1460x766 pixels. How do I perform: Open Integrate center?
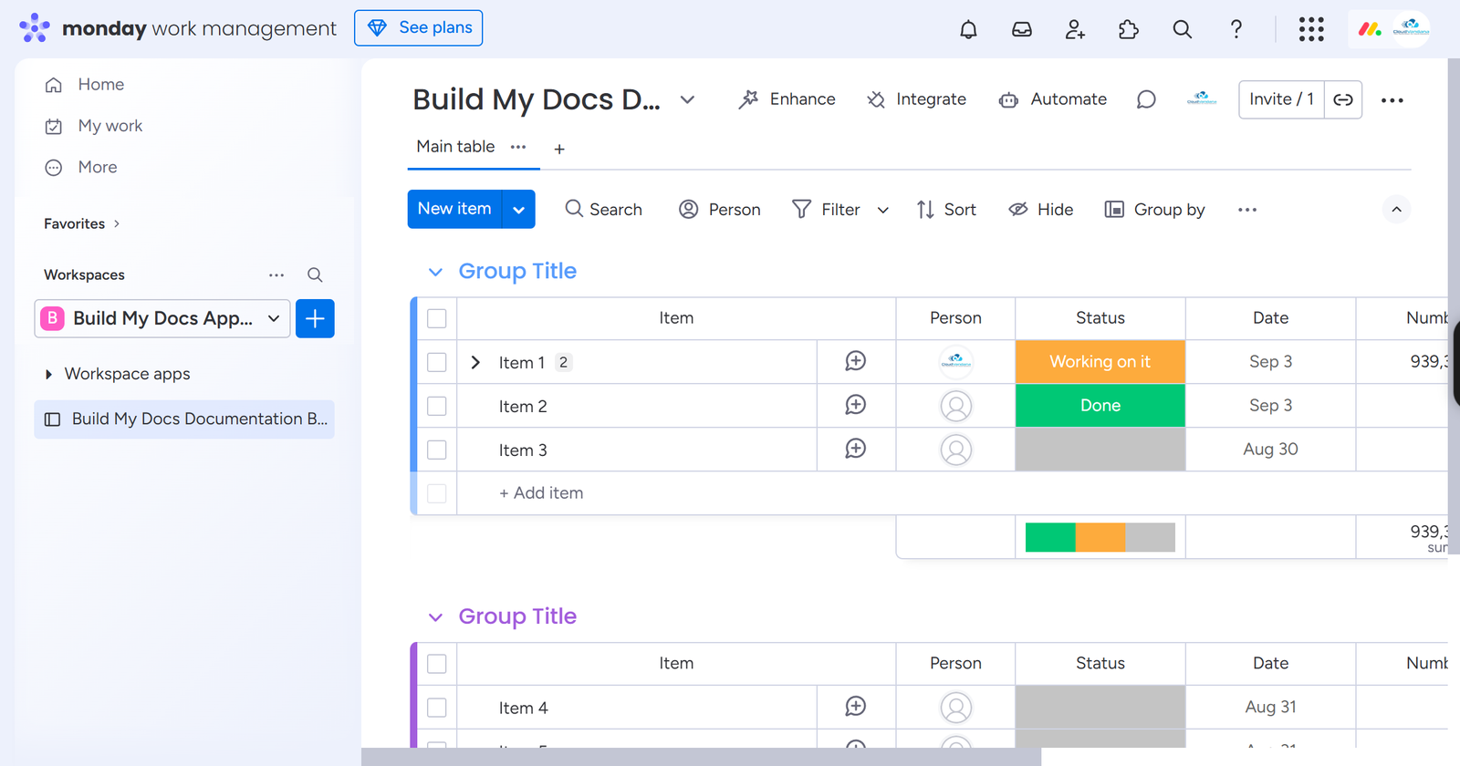(x=916, y=99)
